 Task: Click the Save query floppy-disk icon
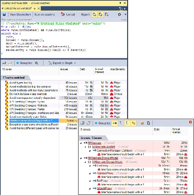click(x=4, y=14)
